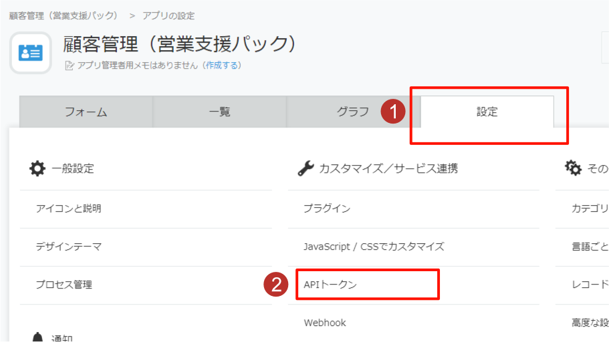This screenshot has height=342, width=609.
Task: Open JavaScript / CSSでカスタマイズ
Action: (374, 246)
